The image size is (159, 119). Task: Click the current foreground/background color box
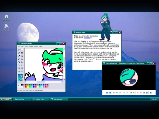click(x=19, y=86)
